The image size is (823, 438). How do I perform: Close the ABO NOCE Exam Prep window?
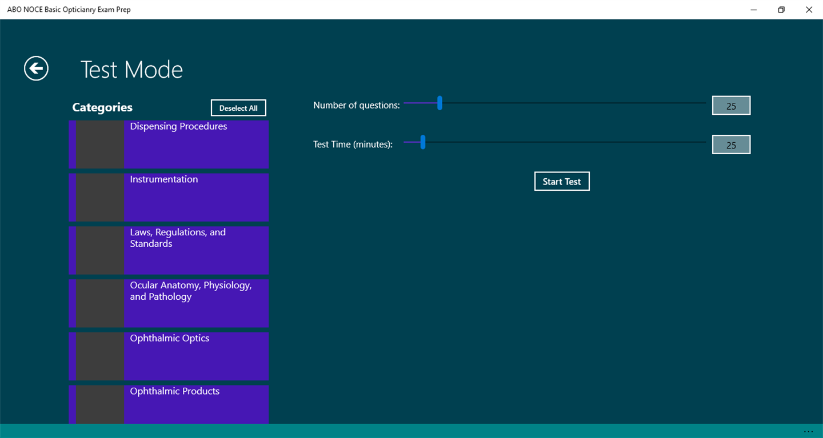point(809,10)
